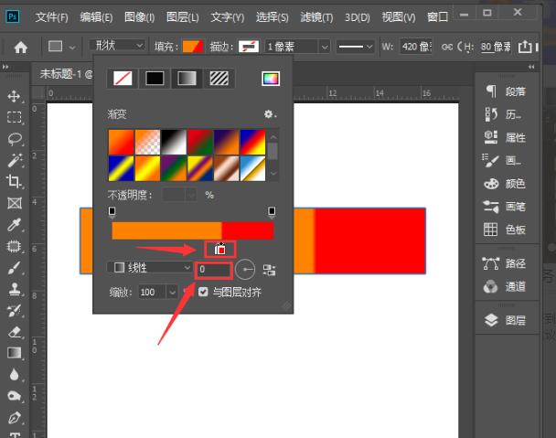556x438 pixels.
Task: Choose the pattern fill type option
Action: [219, 79]
